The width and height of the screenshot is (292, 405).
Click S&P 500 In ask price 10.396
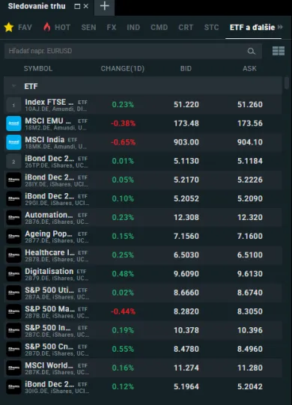pyautogui.click(x=250, y=330)
